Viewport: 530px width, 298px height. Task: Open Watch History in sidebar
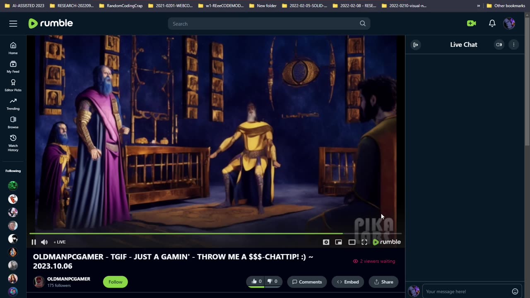click(13, 143)
